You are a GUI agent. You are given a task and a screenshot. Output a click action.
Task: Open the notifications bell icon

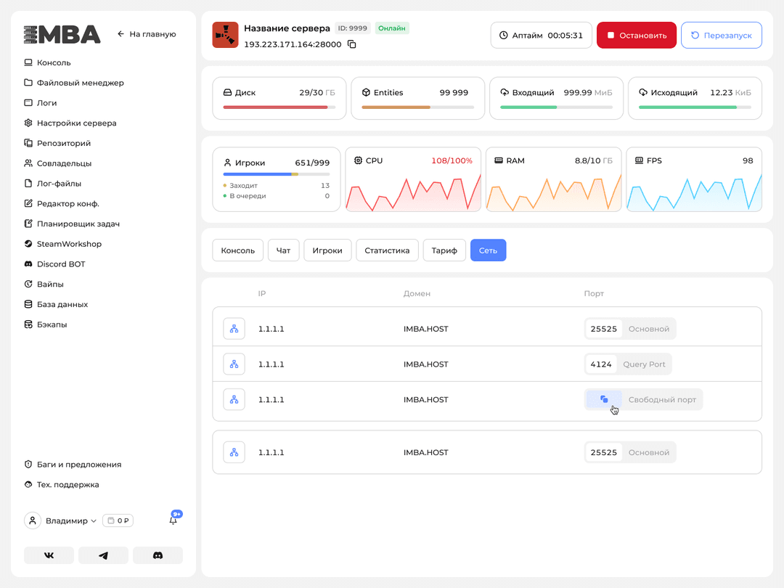click(173, 520)
